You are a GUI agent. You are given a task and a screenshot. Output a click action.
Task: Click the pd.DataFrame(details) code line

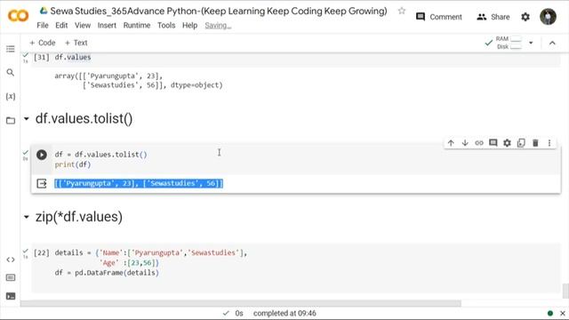(107, 273)
